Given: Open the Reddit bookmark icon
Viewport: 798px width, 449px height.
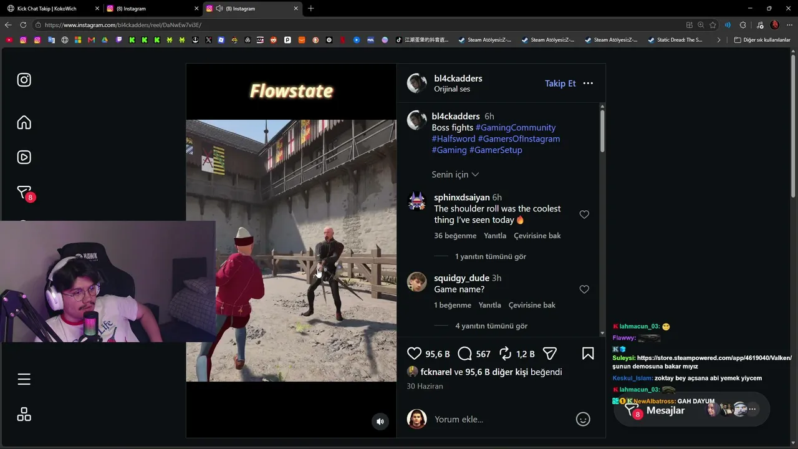Looking at the screenshot, I should pos(273,40).
